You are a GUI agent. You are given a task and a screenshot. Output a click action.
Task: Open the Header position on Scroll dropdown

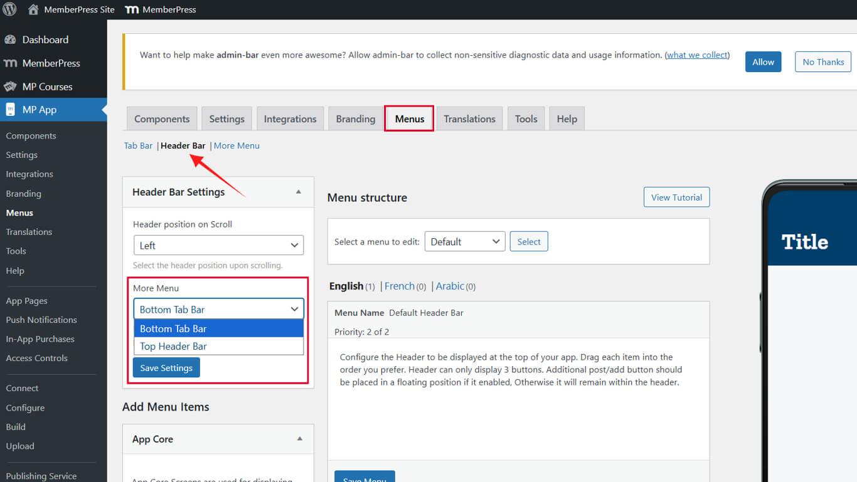[x=218, y=245]
